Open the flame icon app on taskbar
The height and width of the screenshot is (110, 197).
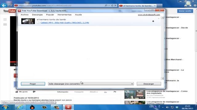pyautogui.click(x=32, y=107)
